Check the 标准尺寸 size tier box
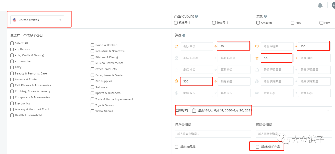Image resolution: width=335 pixels, height=154 pixels. pos(176,23)
